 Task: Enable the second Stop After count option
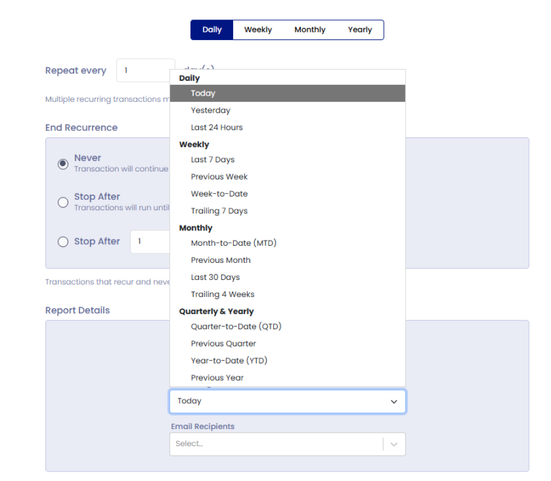63,242
